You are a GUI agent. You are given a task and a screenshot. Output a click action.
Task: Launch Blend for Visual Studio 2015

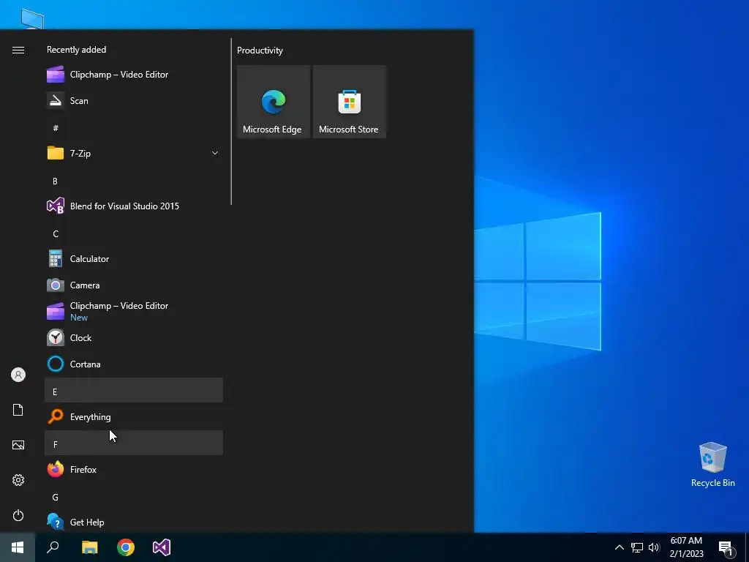click(x=134, y=206)
